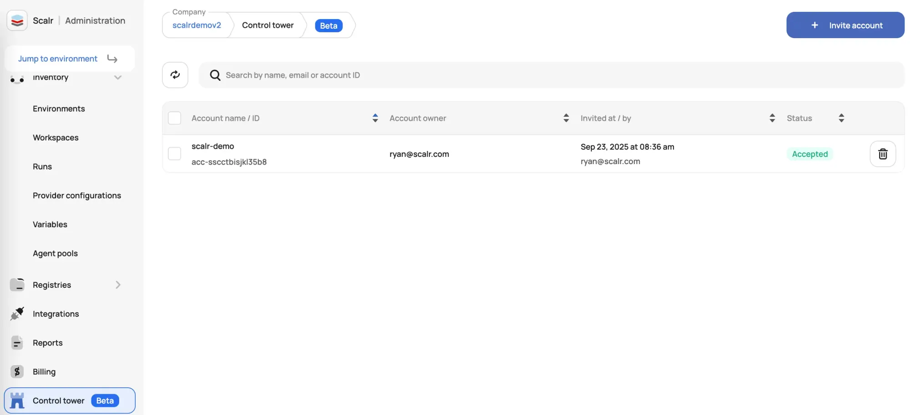Click the Integrations plug icon
Screen dimensions: 910x415
(17, 314)
